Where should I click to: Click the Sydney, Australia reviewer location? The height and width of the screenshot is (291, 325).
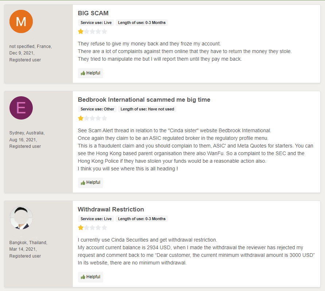pyautogui.click(x=27, y=133)
